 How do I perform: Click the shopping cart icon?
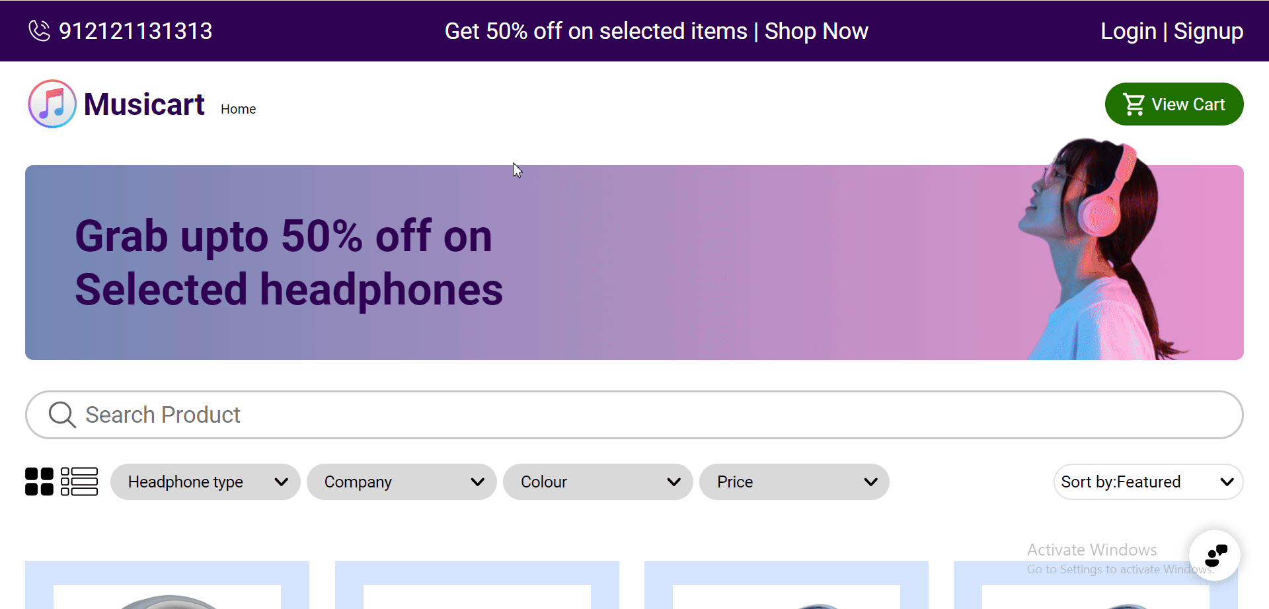[x=1134, y=104]
